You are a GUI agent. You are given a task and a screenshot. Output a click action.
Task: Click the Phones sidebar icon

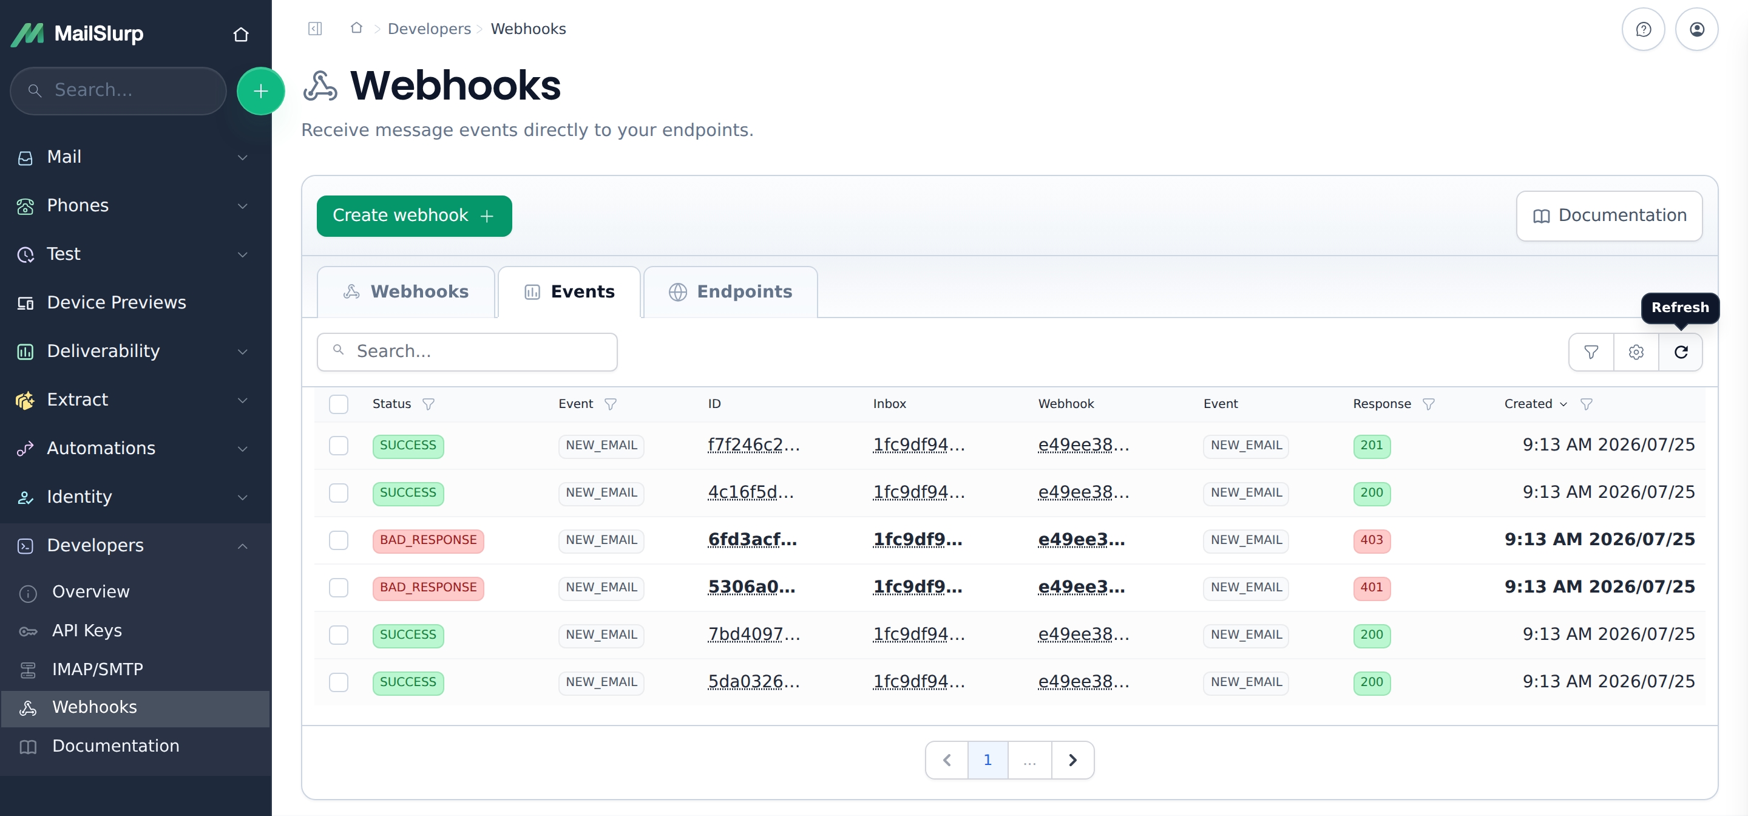[25, 206]
